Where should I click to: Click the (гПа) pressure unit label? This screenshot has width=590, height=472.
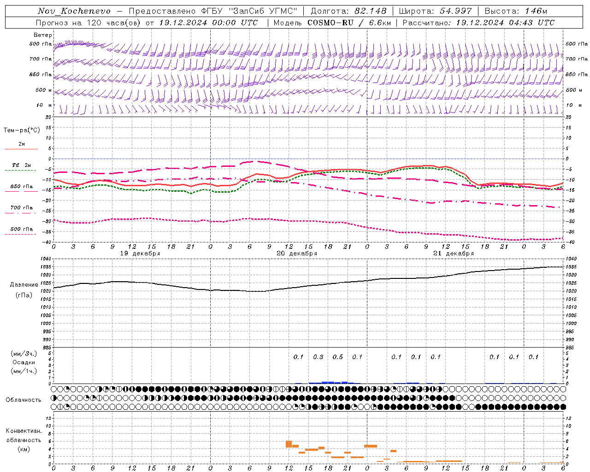click(24, 295)
